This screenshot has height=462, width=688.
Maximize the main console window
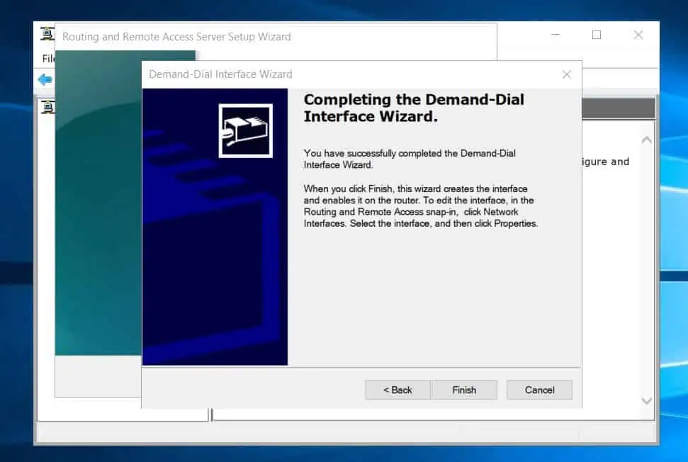(597, 35)
